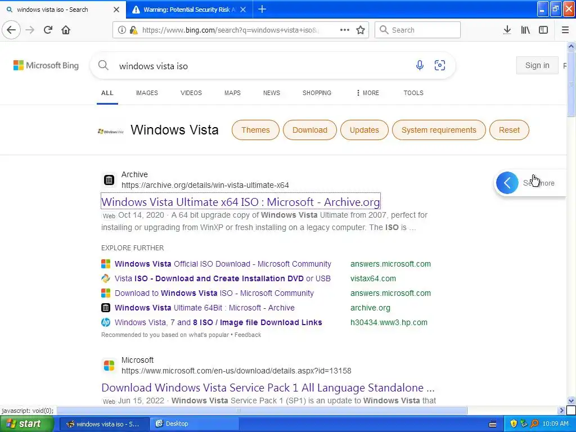Screen dimensions: 576x432
Task: Open the Downloads panel arrow
Action: click(507, 30)
